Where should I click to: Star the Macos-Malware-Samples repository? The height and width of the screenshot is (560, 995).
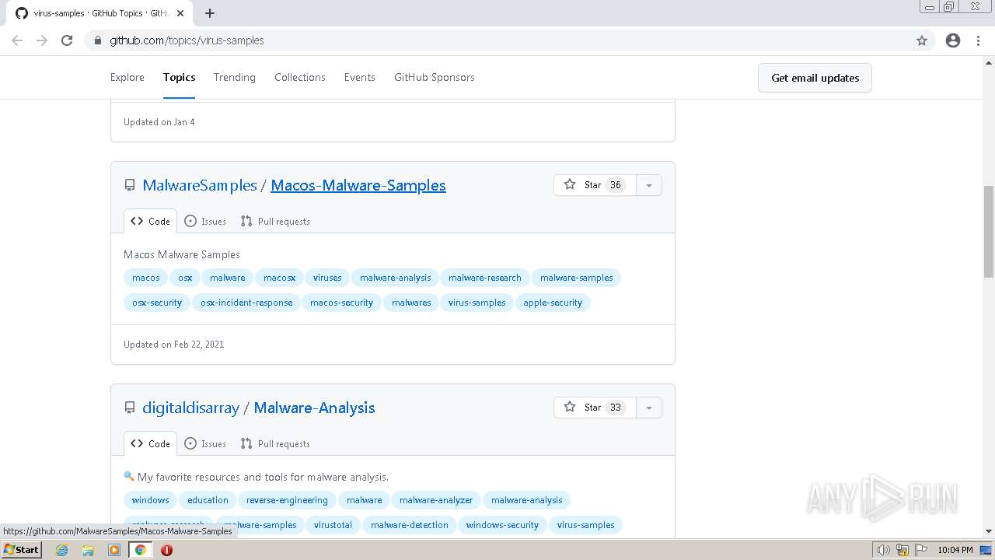point(595,185)
